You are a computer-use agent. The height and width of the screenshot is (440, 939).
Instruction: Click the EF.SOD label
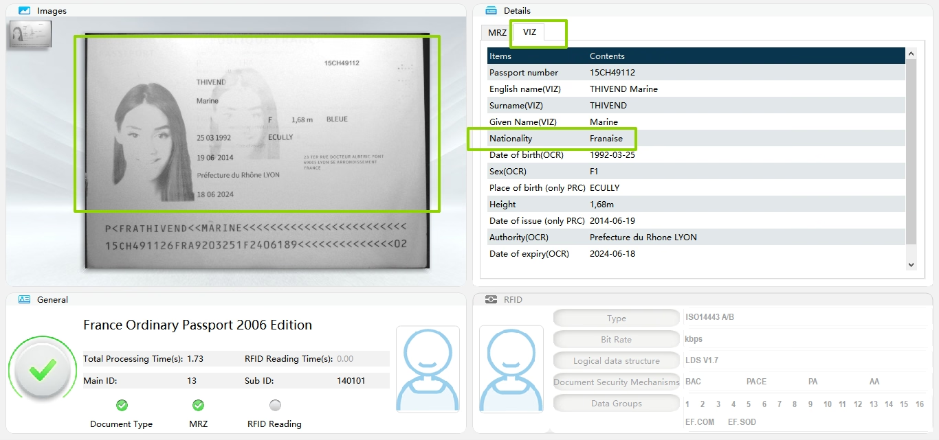pyautogui.click(x=742, y=421)
